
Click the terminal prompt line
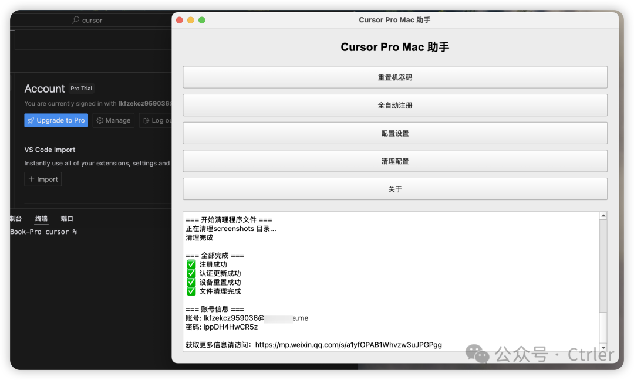tap(43, 232)
